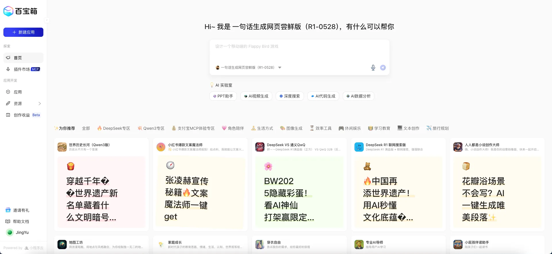Viewport: 552px width, 254px height.
Task: Select the 为你推荐 tab
Action: pos(64,128)
